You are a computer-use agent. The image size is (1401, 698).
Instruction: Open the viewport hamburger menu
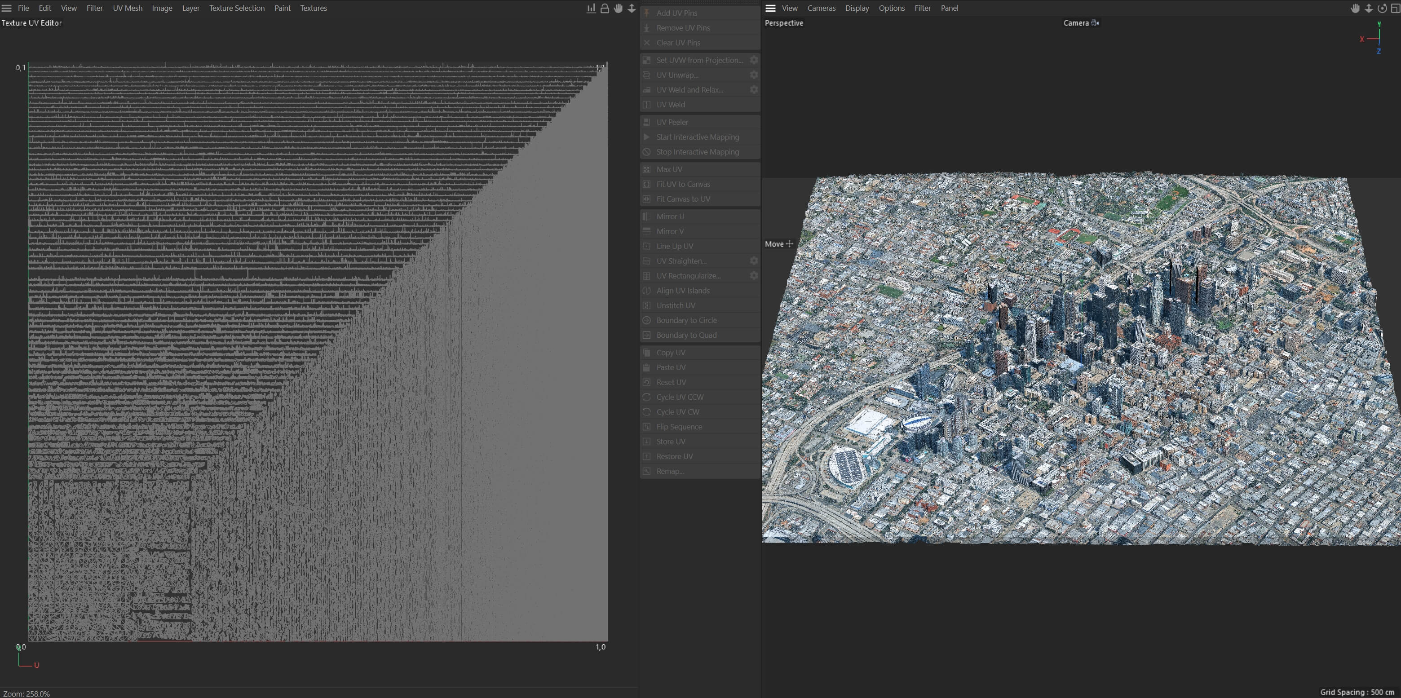(770, 8)
